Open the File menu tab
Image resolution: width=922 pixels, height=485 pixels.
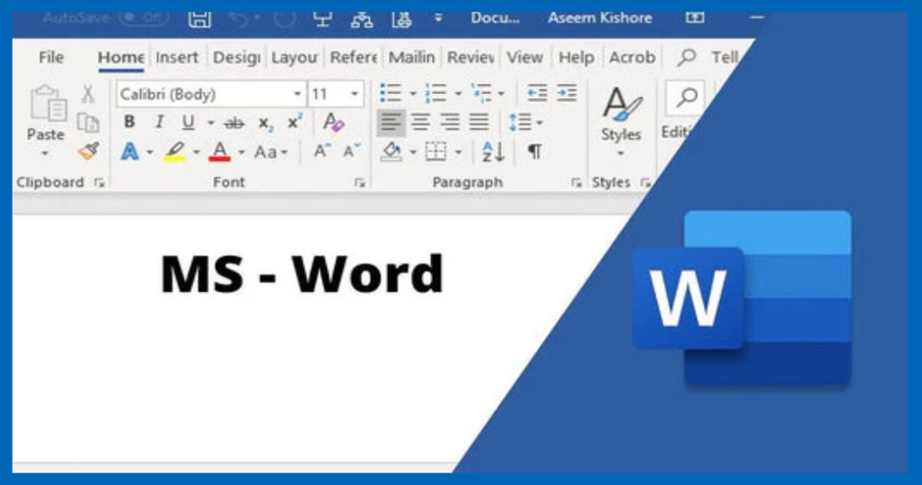pos(51,57)
